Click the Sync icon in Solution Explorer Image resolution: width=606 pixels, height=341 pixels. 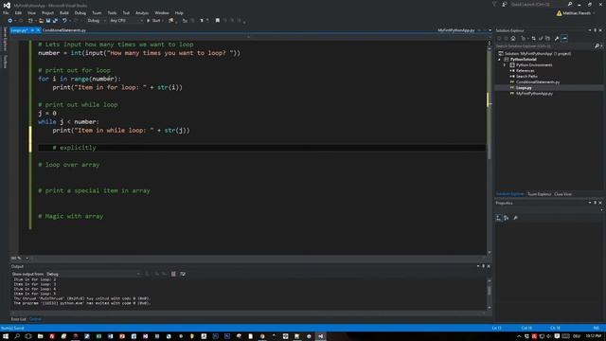[534, 38]
